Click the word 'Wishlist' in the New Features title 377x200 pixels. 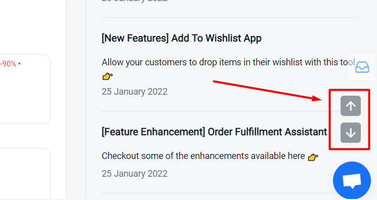(223, 38)
